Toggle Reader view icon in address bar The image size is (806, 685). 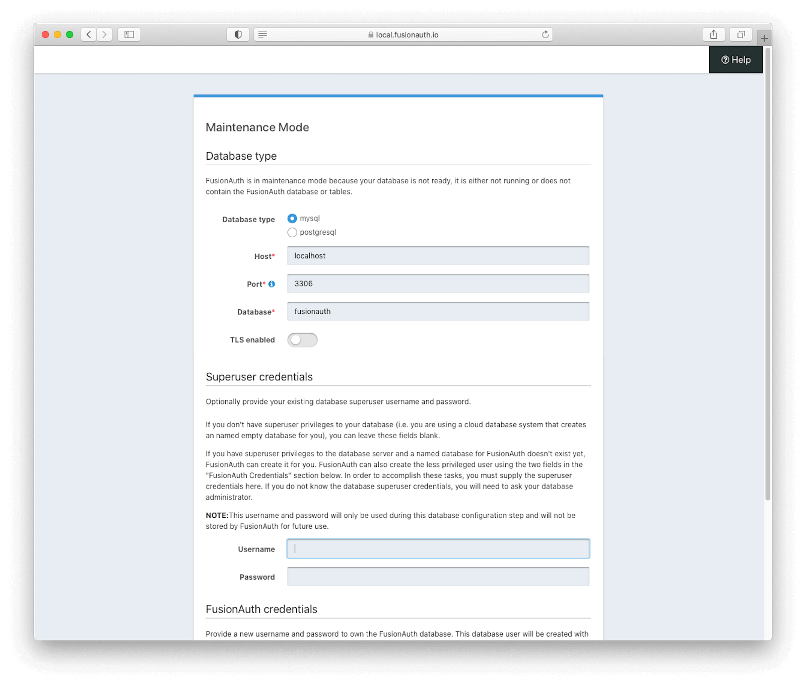pyautogui.click(x=262, y=34)
